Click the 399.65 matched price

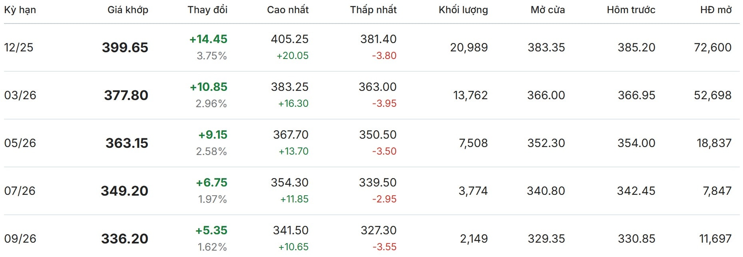pos(125,47)
